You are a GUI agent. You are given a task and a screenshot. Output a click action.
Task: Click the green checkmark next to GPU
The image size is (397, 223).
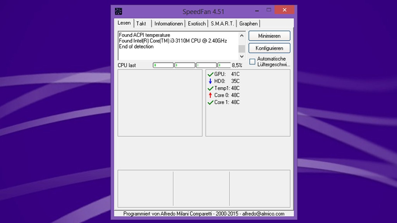click(x=211, y=74)
